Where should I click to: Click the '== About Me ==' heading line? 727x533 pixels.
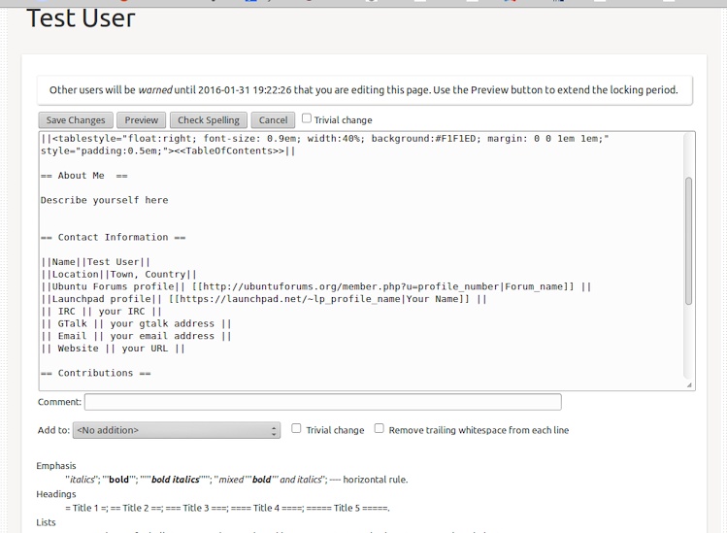coord(84,176)
